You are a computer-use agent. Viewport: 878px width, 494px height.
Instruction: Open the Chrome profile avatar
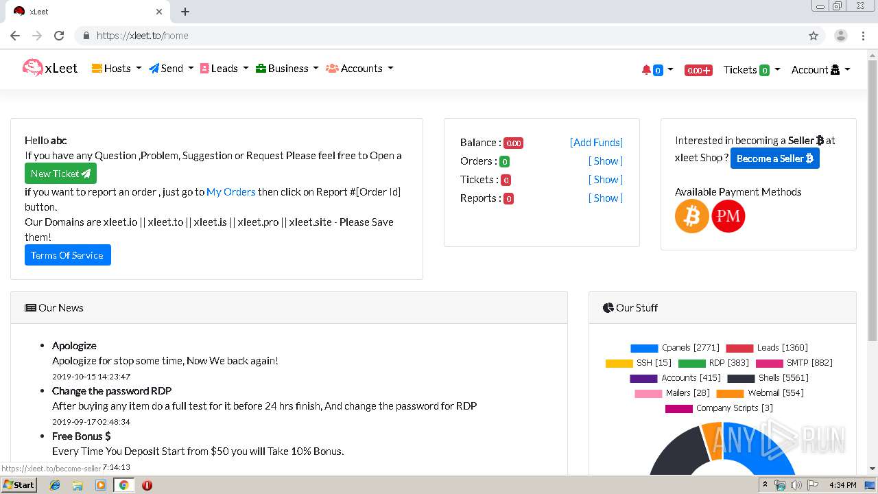pos(840,36)
